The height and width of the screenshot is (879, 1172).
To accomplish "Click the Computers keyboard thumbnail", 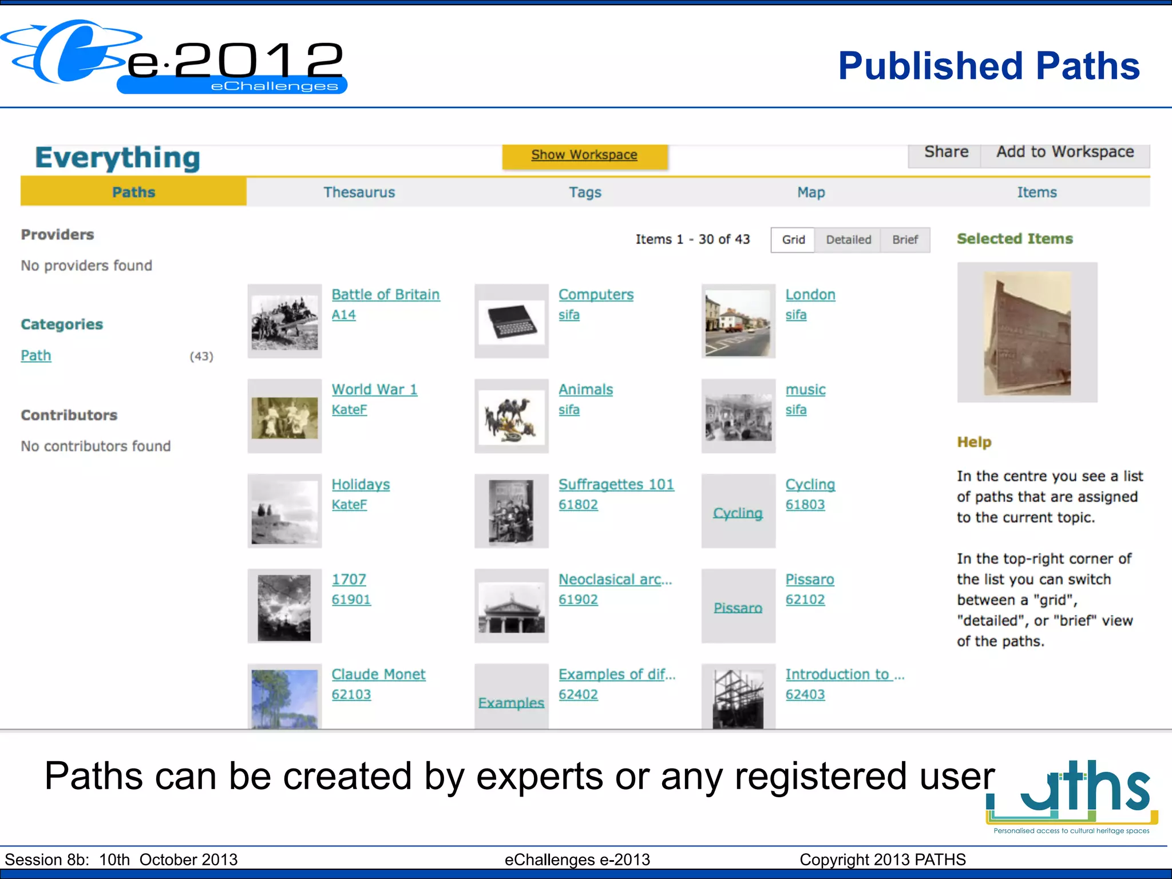I will [511, 322].
